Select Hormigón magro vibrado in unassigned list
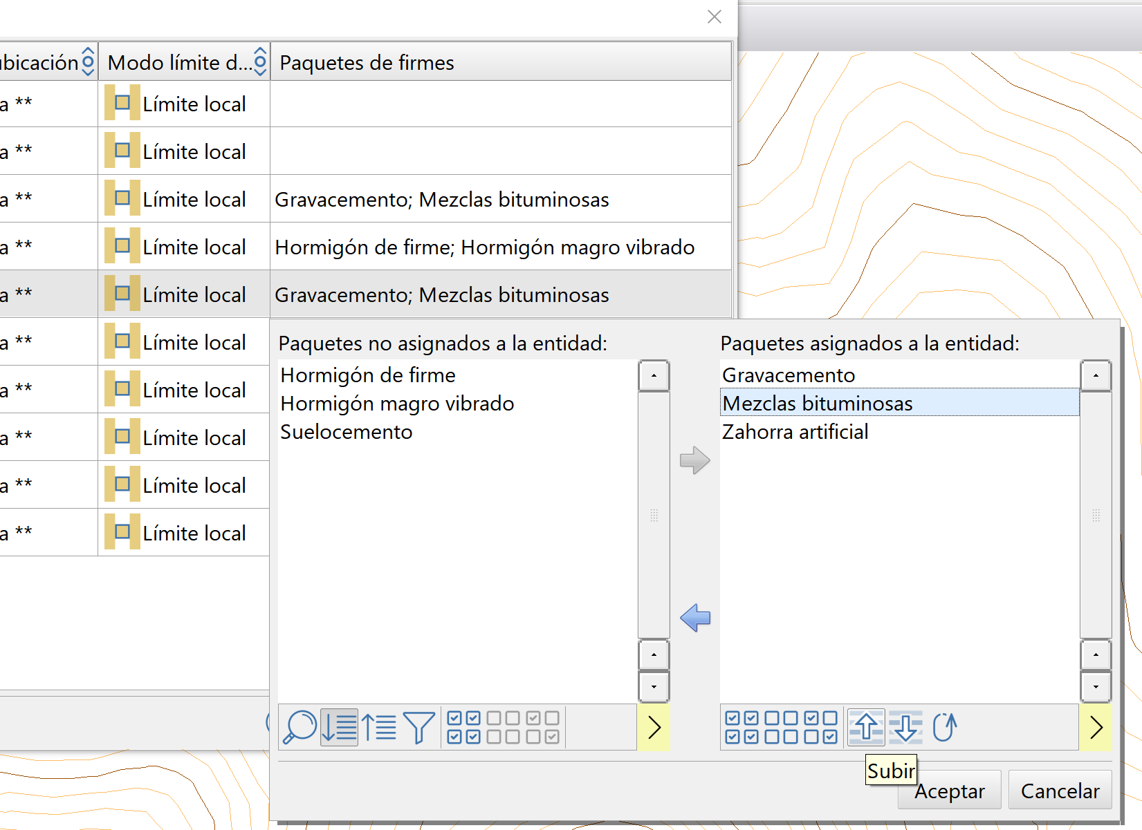1142x830 pixels. pos(397,404)
